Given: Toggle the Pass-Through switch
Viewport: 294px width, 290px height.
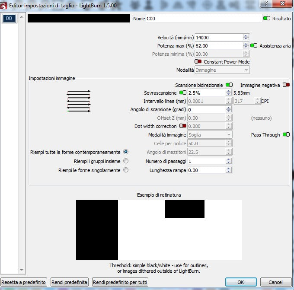Looking at the screenshot, I should click(286, 134).
